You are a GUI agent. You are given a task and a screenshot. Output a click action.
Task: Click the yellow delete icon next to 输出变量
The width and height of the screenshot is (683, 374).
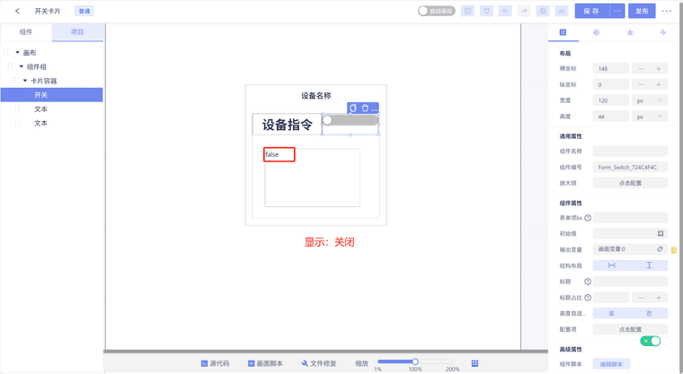pyautogui.click(x=674, y=249)
